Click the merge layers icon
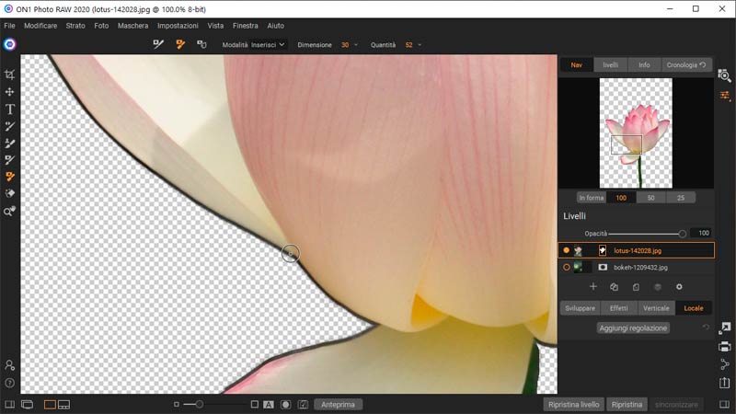736x414 pixels. [x=658, y=287]
